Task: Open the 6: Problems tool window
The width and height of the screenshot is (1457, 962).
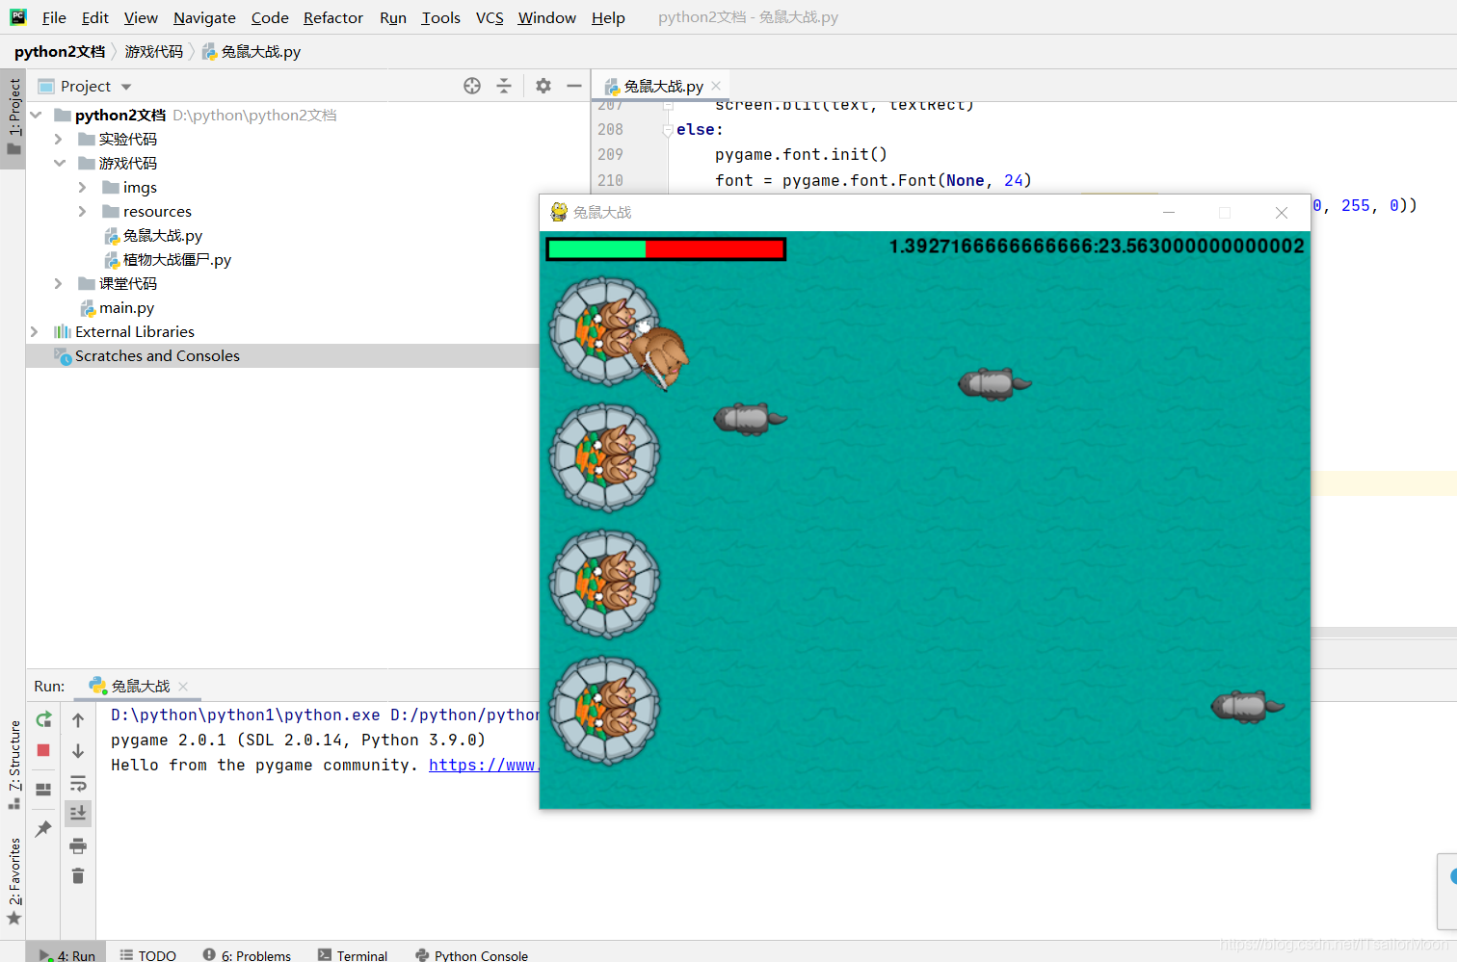Action: click(247, 955)
